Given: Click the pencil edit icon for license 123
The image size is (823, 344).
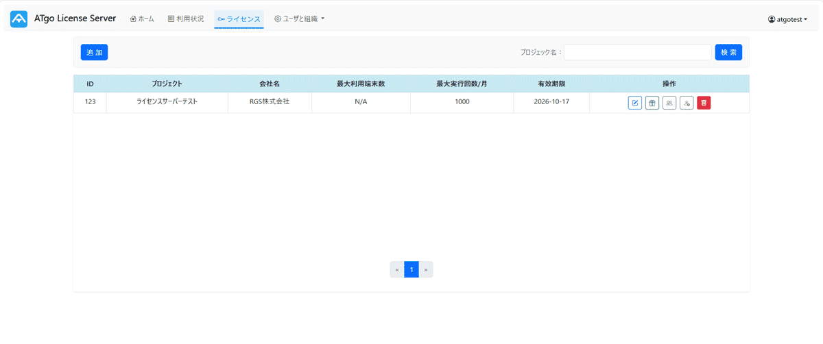Looking at the screenshot, I should pos(635,103).
